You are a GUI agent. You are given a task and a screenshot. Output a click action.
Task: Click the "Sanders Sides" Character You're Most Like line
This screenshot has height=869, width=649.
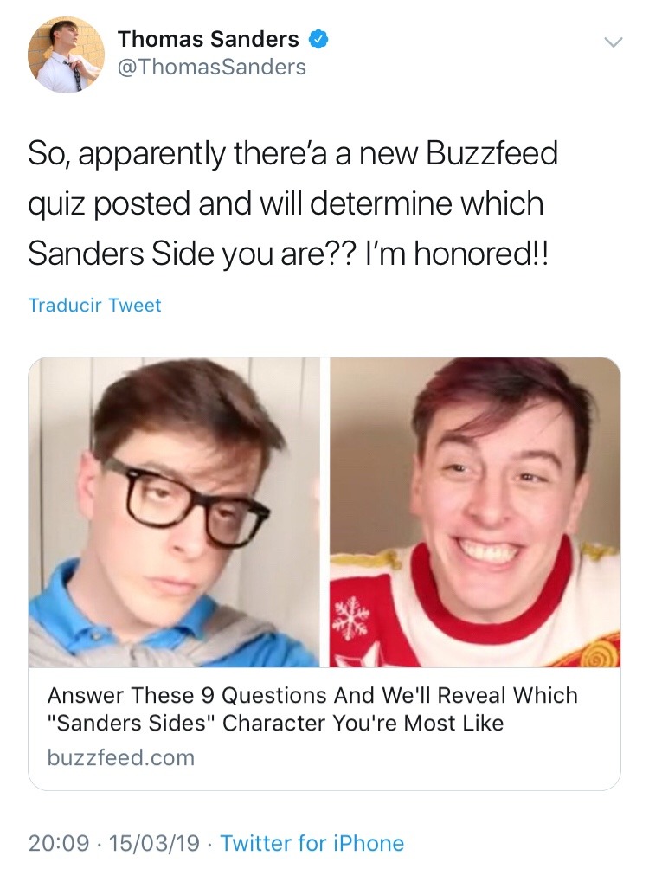[275, 723]
